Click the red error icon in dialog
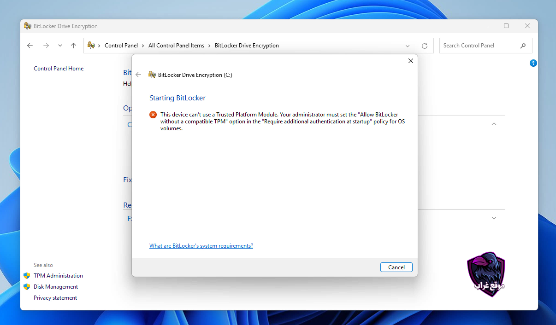 153,115
